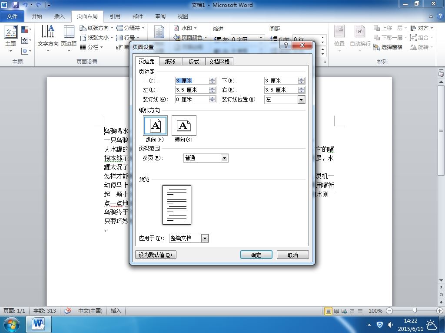This screenshot has width=445, height=333.
Task: Click the Wrap Text (自动换行) icon
Action: (x=360, y=38)
